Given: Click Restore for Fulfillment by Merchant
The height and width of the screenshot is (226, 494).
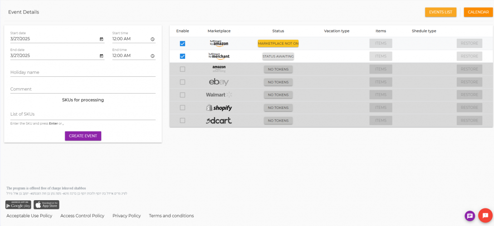Looking at the screenshot, I should (x=470, y=56).
